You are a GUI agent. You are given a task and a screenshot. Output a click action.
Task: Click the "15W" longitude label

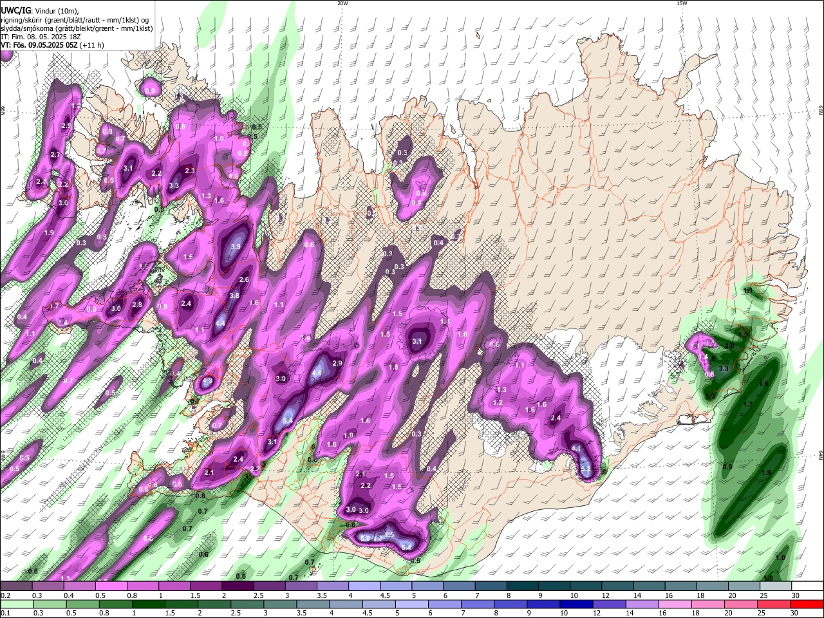(682, 3)
